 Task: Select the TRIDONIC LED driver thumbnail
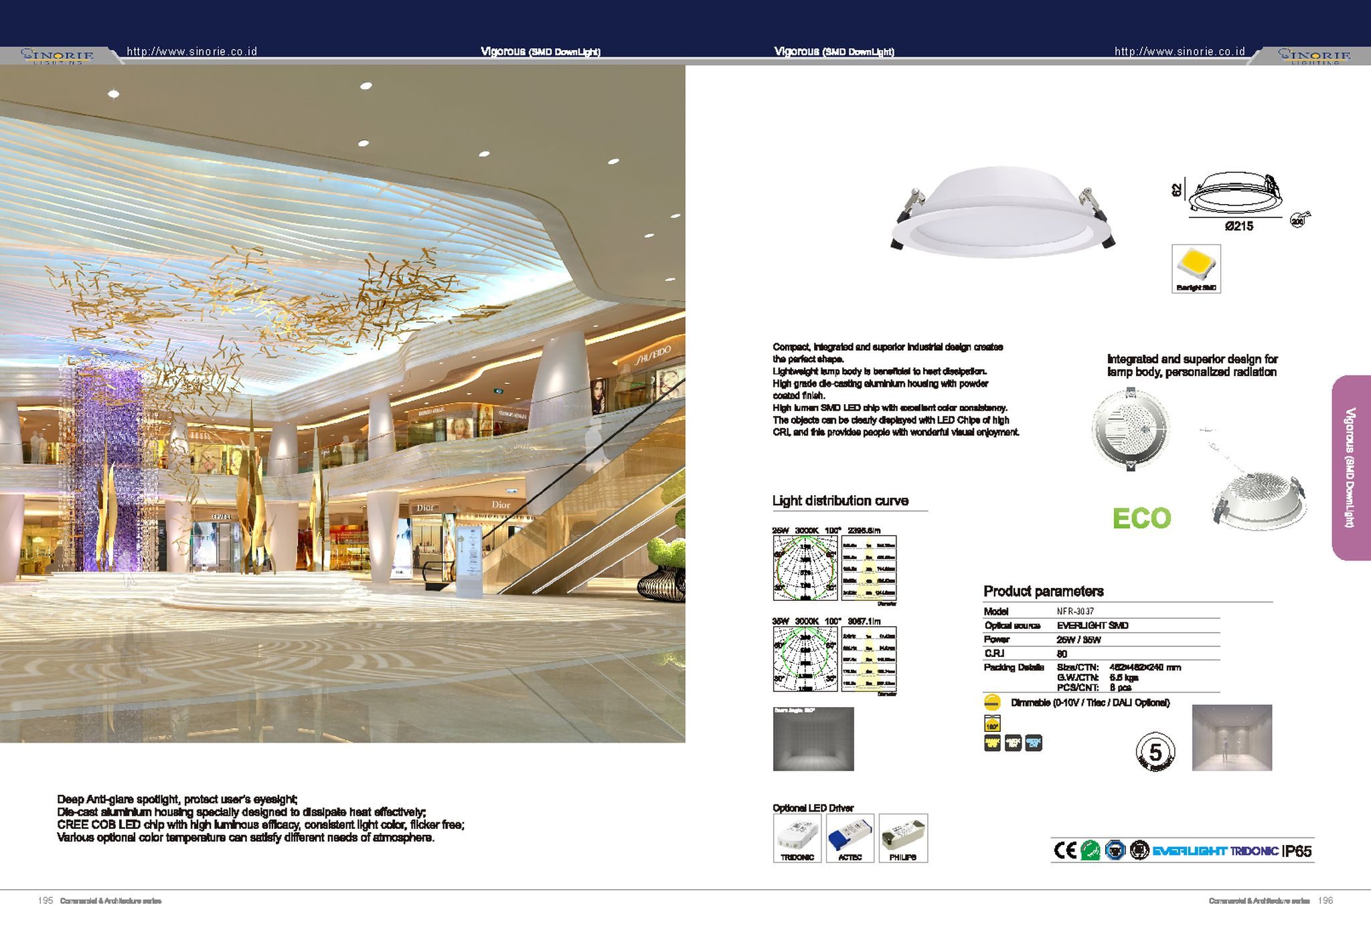pyautogui.click(x=797, y=838)
